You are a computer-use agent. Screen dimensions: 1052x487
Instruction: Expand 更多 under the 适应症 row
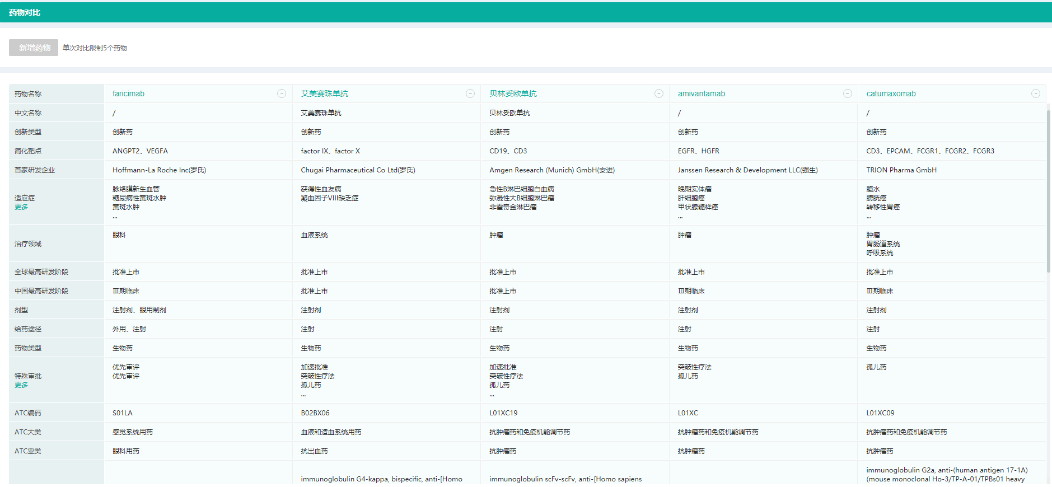pos(21,207)
